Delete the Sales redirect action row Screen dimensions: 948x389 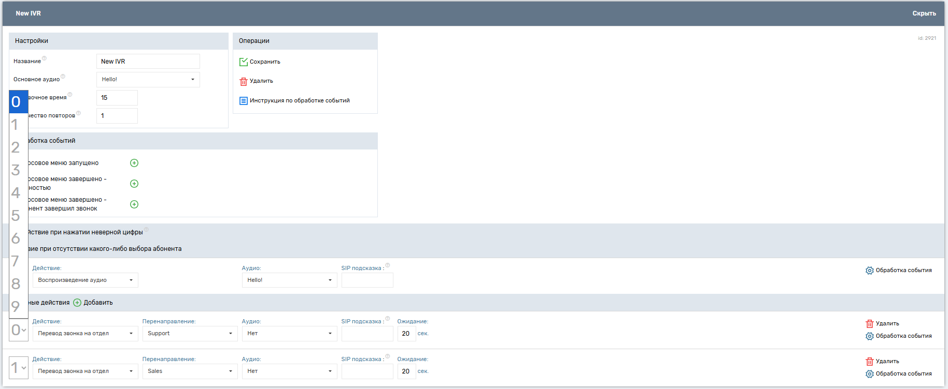tap(869, 362)
